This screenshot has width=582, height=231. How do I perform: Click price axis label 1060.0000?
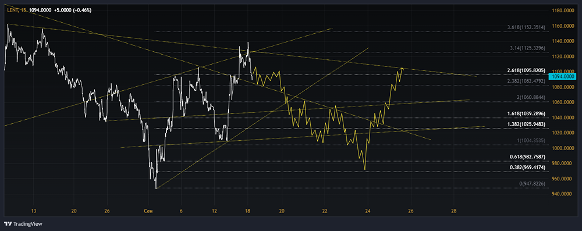tap(562, 102)
